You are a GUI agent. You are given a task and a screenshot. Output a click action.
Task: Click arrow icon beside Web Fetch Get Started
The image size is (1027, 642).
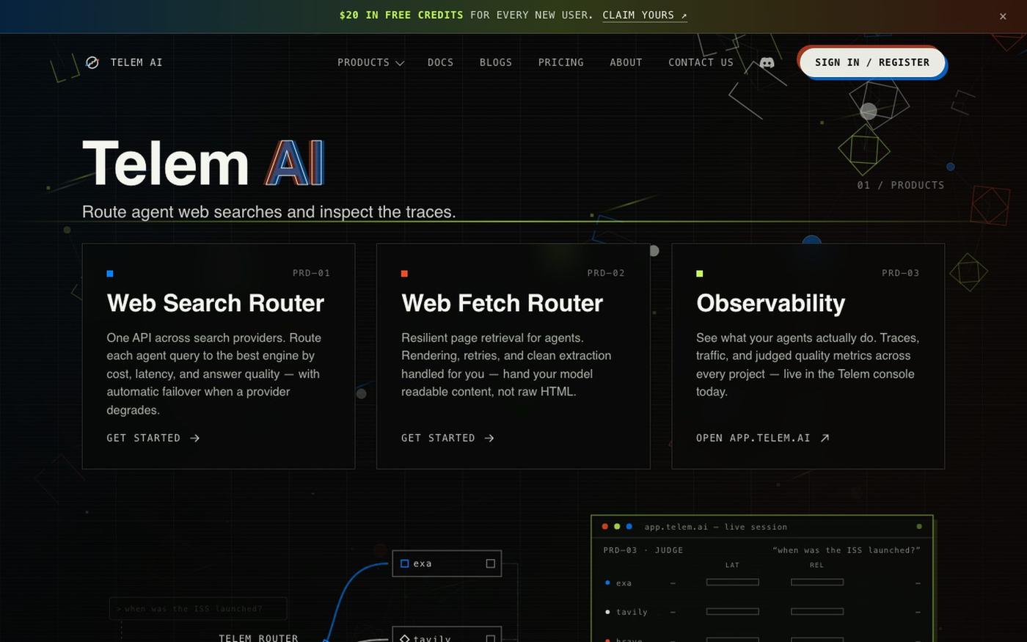(489, 438)
